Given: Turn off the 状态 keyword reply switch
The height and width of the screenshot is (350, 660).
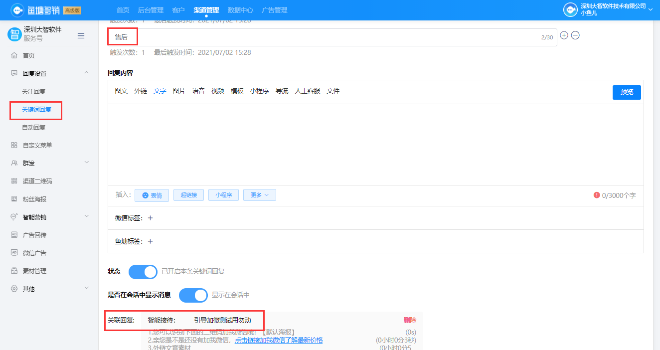Looking at the screenshot, I should (143, 272).
